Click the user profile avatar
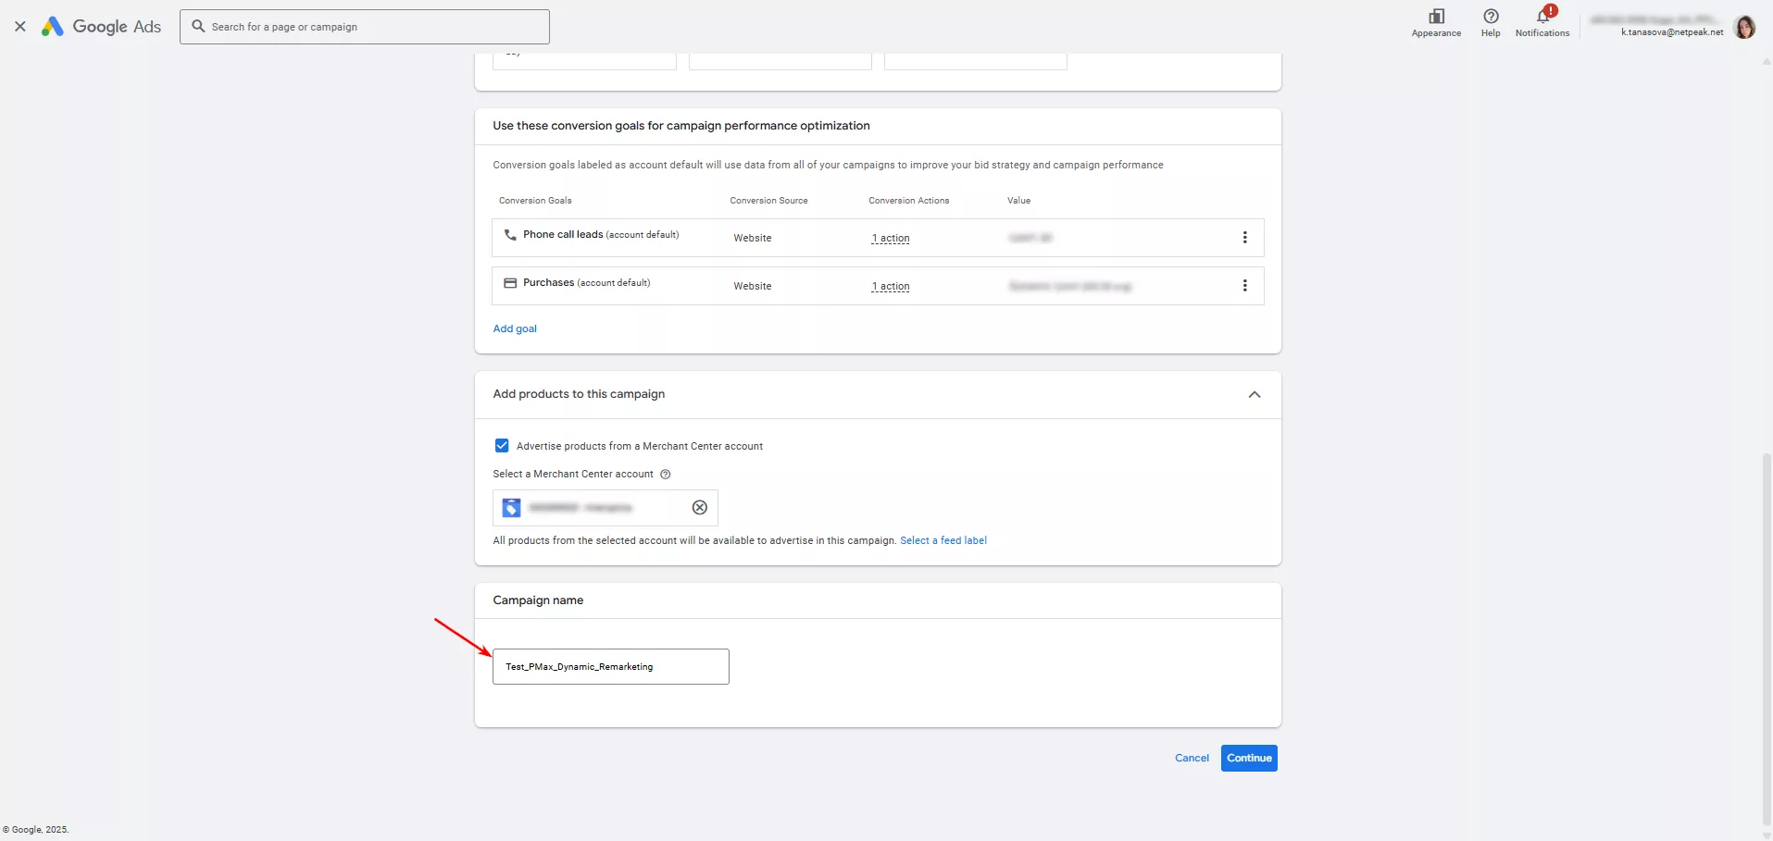1773x841 pixels. pos(1744,28)
